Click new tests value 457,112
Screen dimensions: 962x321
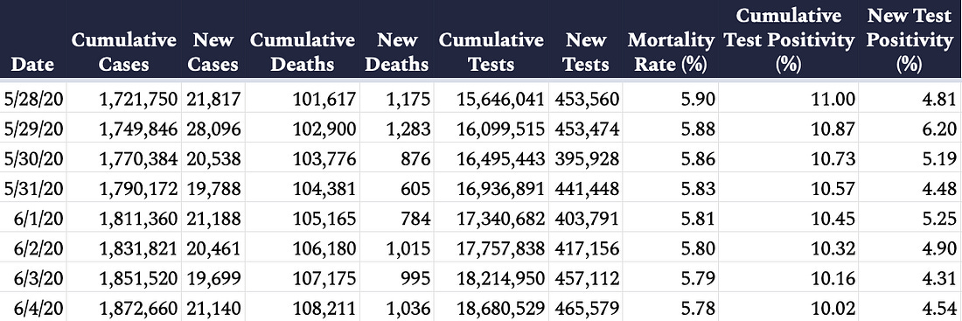[587, 278]
